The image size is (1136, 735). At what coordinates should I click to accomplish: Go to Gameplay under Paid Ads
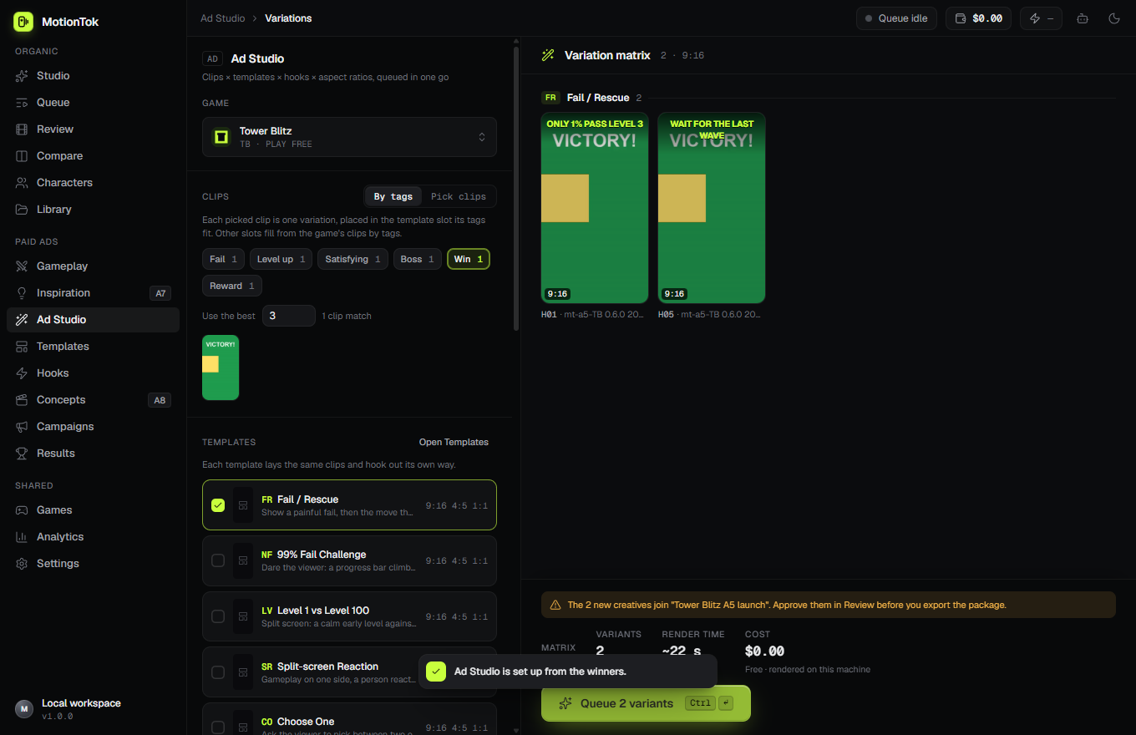(93, 266)
